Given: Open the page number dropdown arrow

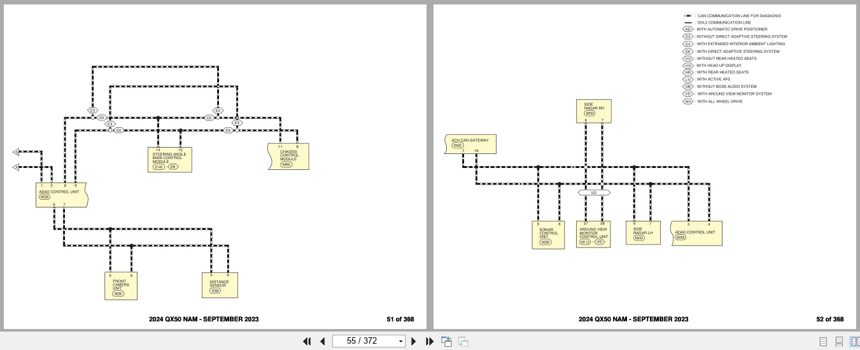Looking at the screenshot, I should (400, 342).
